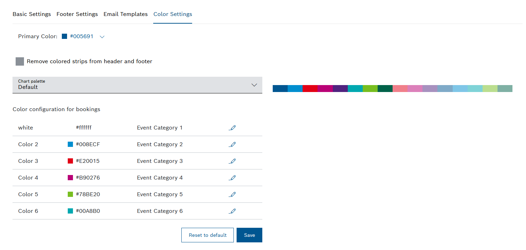Viewport: 526px width, 250px height.
Task: Click the #005691 primary color value
Action: [82, 36]
